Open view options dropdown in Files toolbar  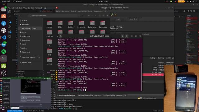click(x=92, y=16)
